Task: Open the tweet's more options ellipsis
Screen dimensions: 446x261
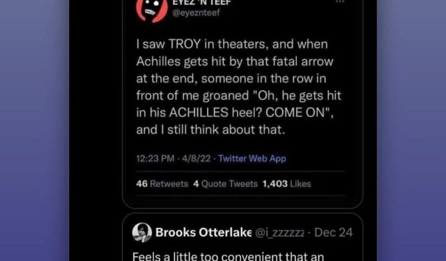Action: (x=340, y=2)
